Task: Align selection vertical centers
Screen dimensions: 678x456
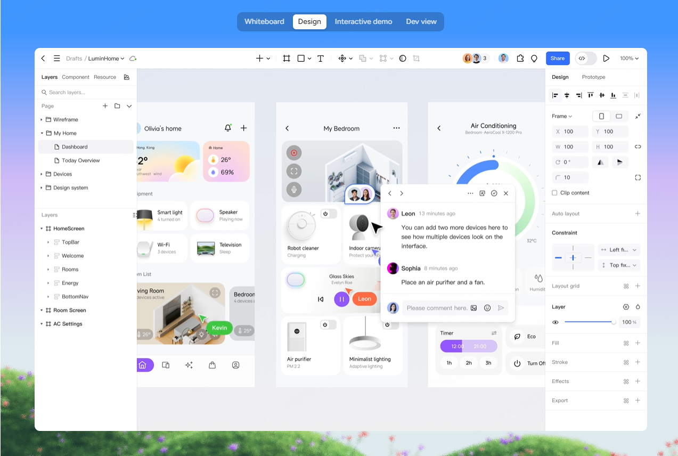Action: coord(602,95)
